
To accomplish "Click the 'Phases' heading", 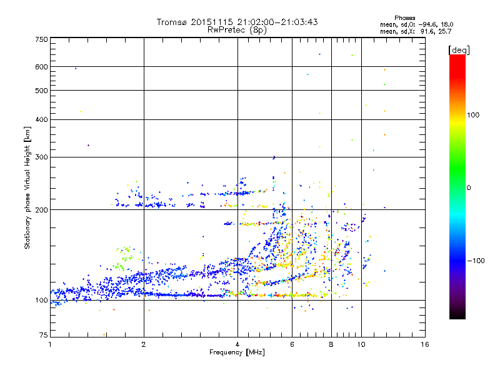I will click(404, 18).
